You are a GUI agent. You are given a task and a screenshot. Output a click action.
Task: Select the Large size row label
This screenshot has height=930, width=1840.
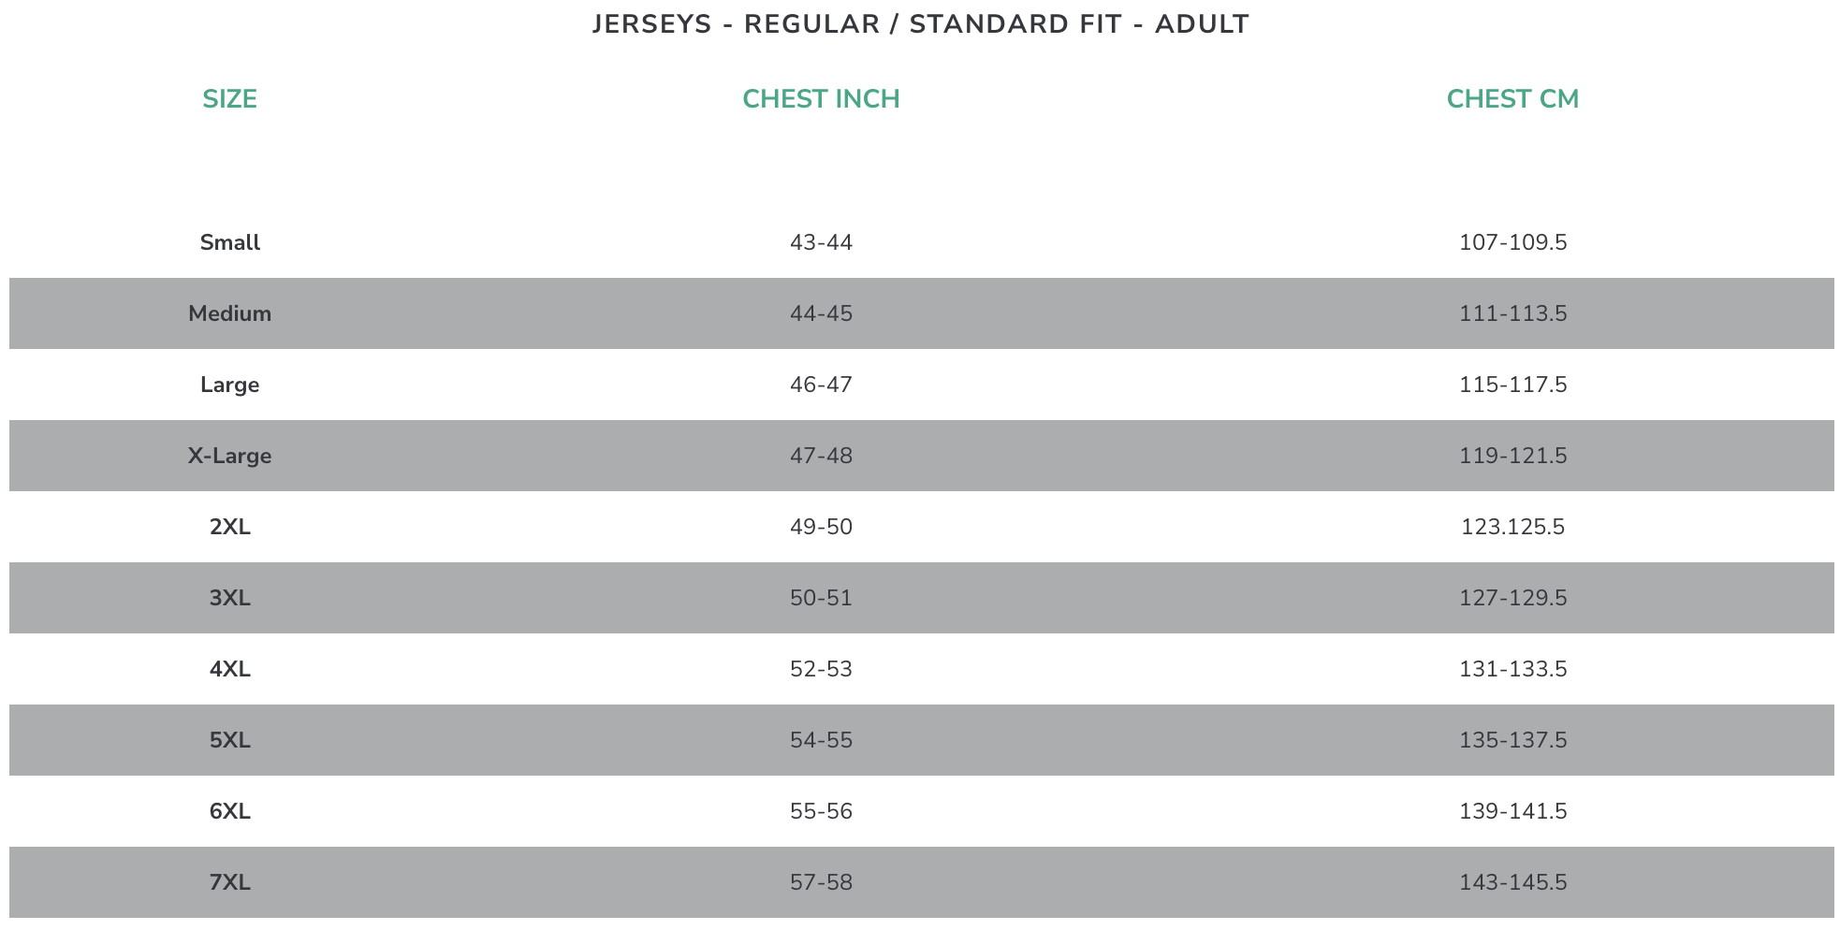pos(230,385)
